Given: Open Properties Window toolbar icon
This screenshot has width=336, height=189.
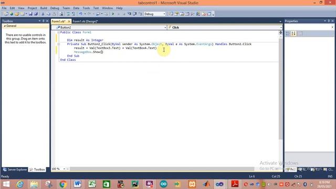Looking at the screenshot, I should (176, 14).
